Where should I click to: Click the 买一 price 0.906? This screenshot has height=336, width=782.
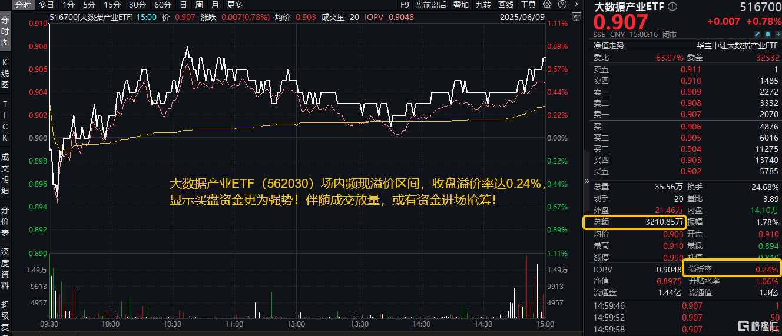click(691, 127)
